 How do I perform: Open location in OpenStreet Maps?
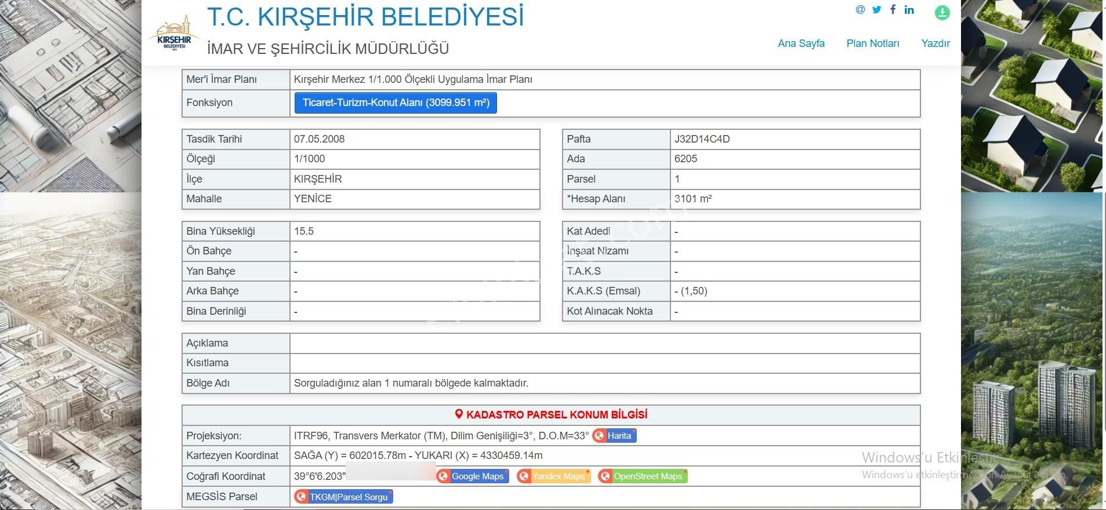click(643, 476)
